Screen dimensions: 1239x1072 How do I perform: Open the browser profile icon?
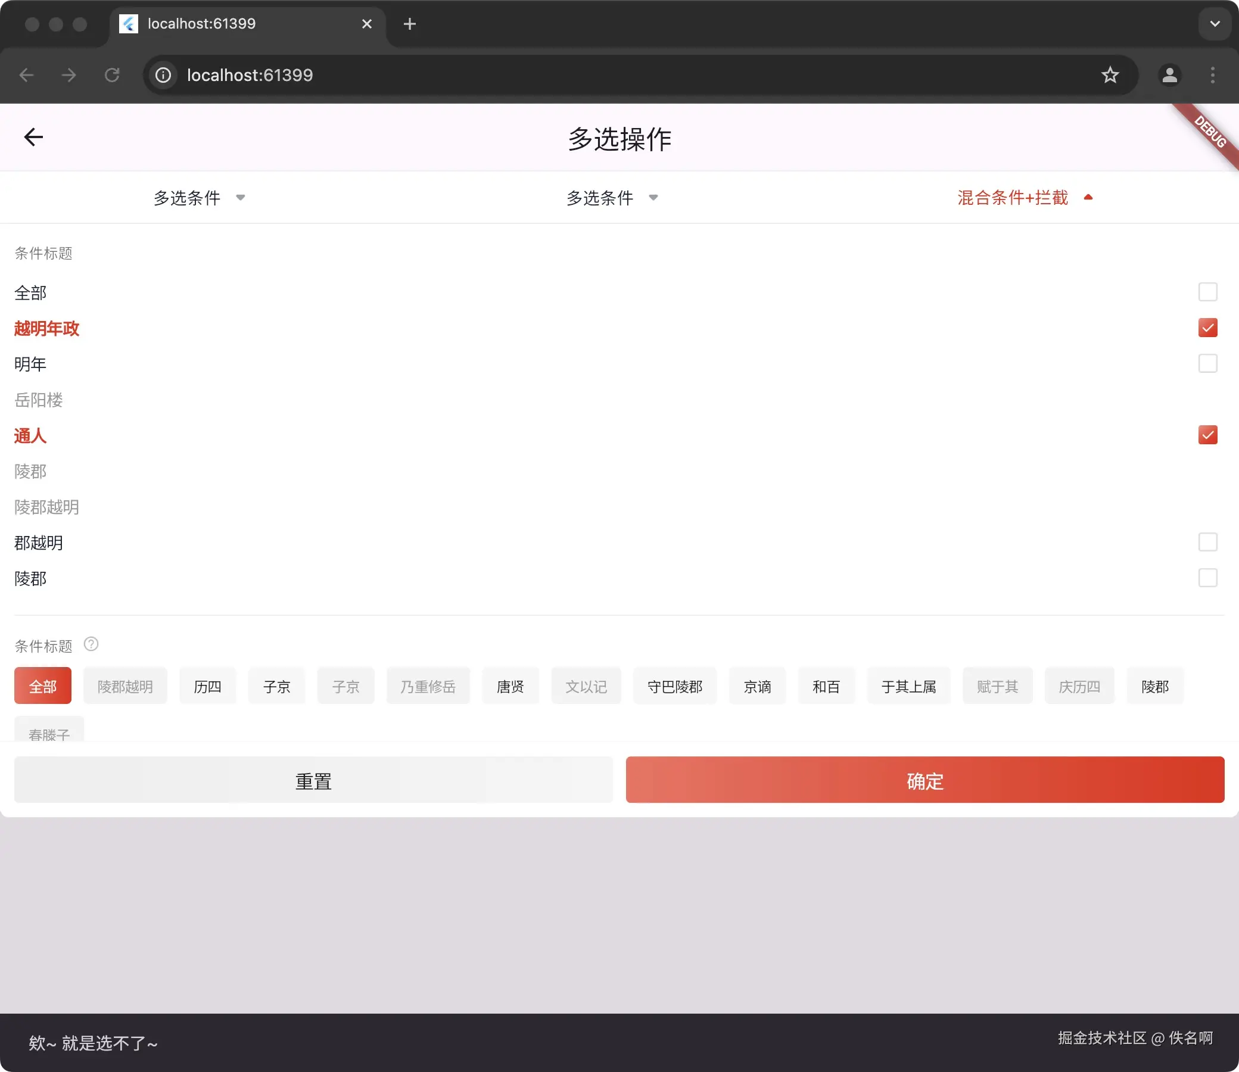tap(1169, 75)
